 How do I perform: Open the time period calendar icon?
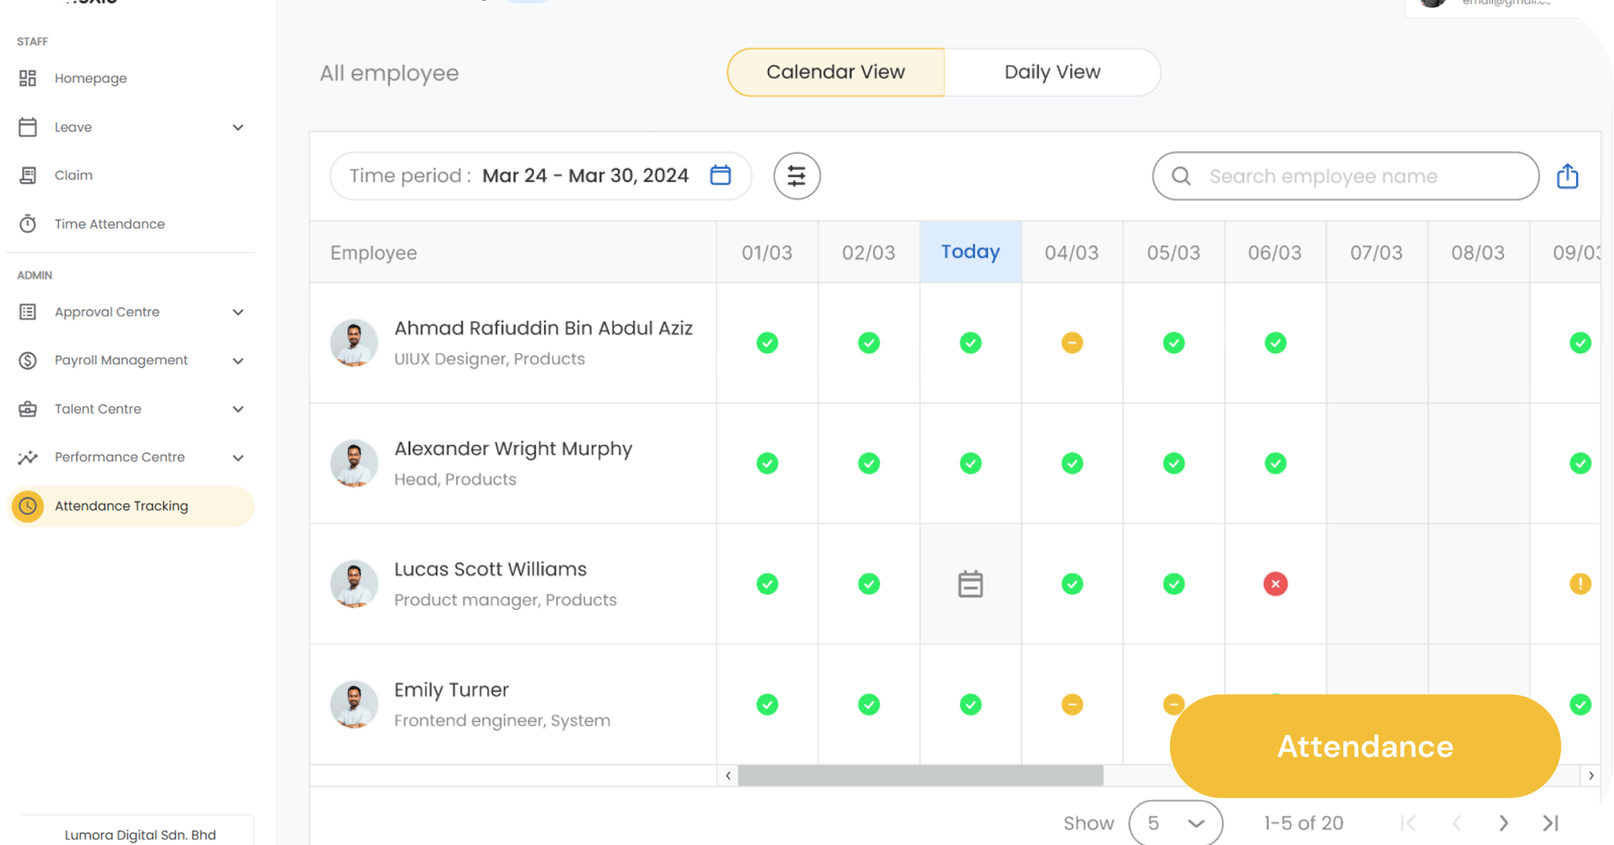click(720, 175)
